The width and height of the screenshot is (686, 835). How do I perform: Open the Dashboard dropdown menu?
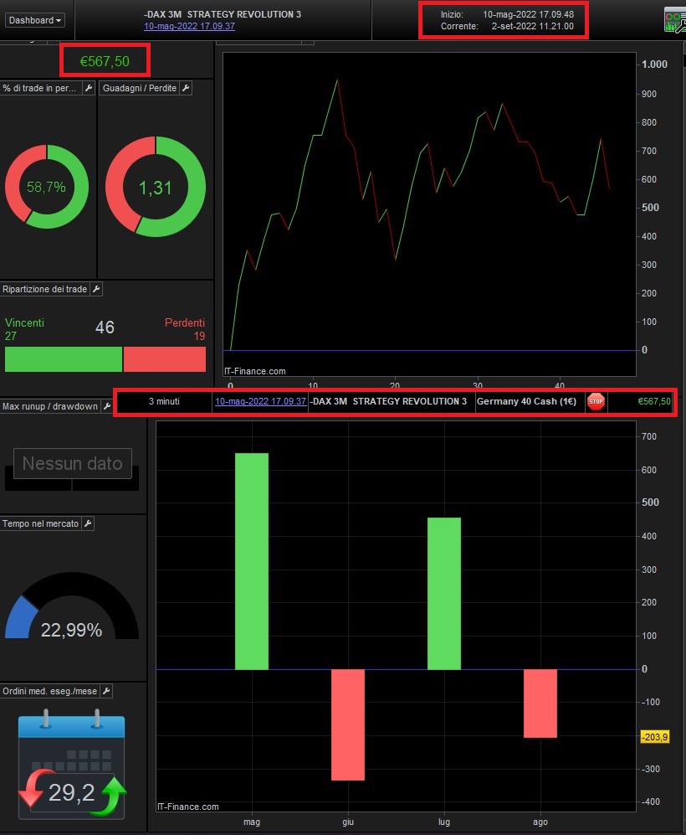point(34,20)
